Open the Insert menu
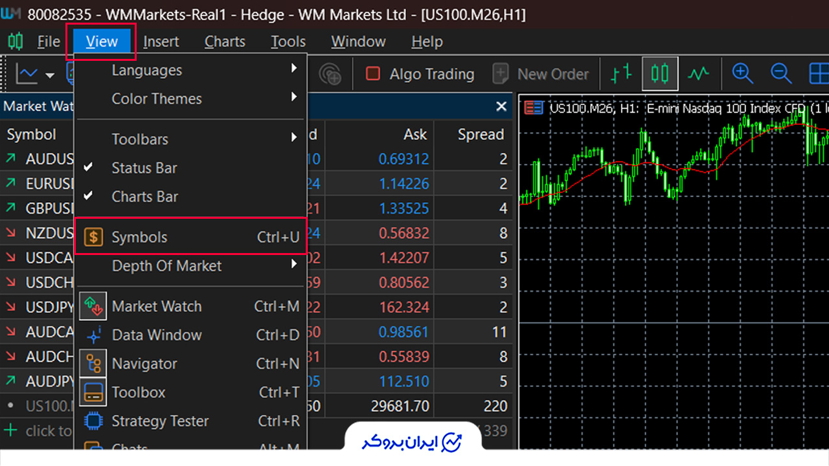 point(161,41)
